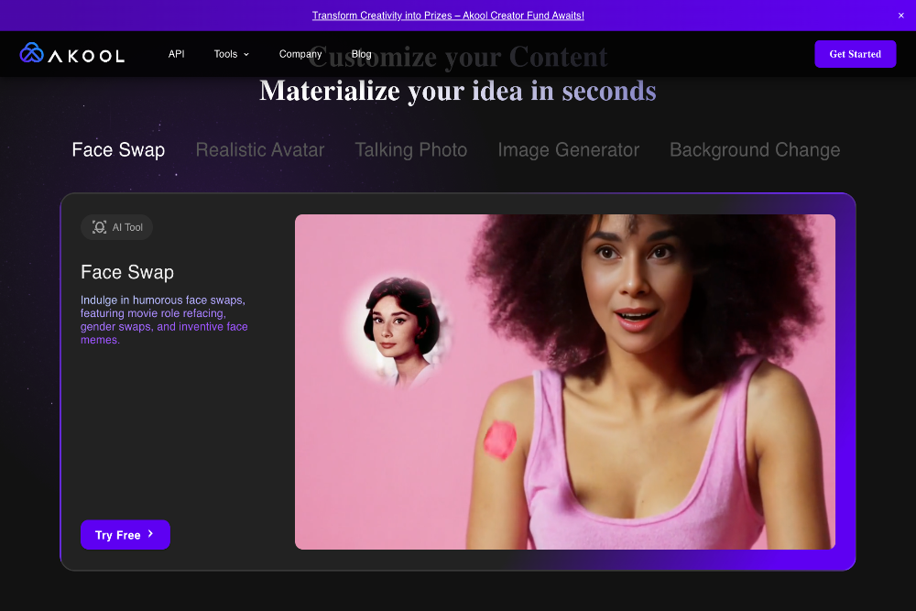
Task: Click the Try Free button
Action: [125, 535]
